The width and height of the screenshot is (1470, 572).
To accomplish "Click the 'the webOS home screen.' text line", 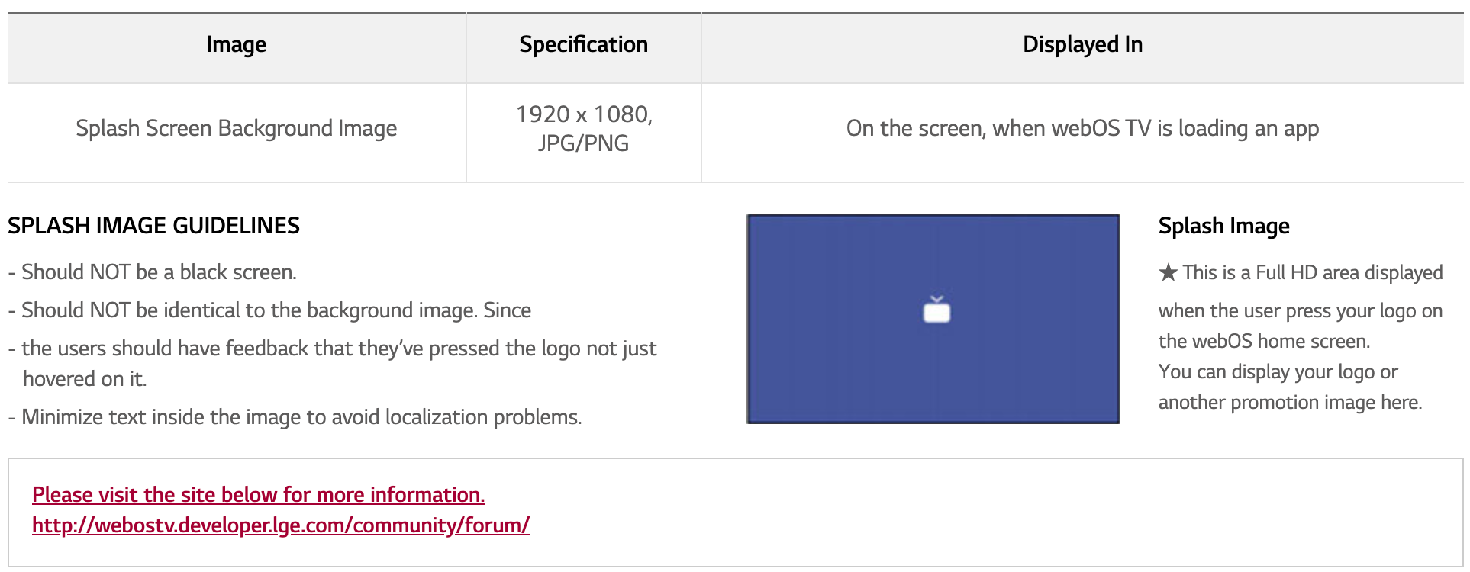I will (x=1264, y=341).
